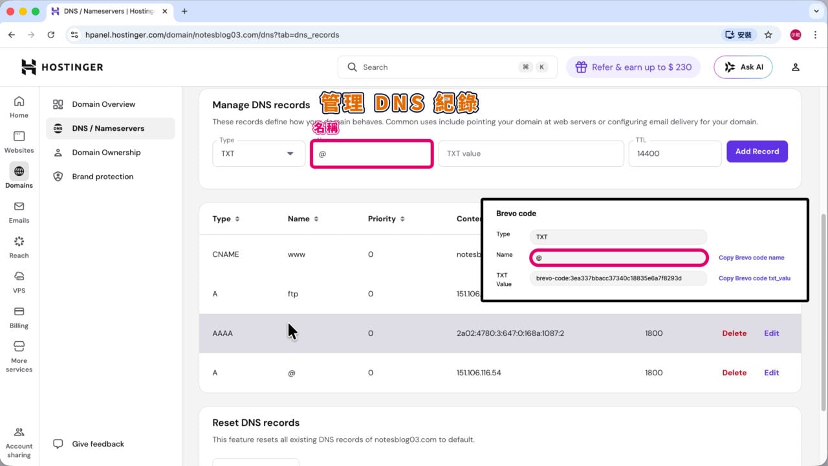Click the Hostinger logo

pos(62,67)
